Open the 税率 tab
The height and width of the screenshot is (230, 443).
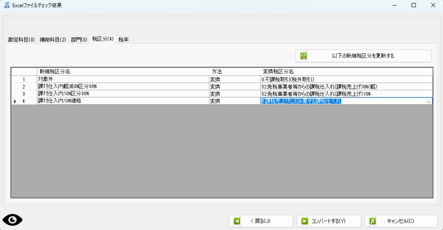[x=124, y=39]
